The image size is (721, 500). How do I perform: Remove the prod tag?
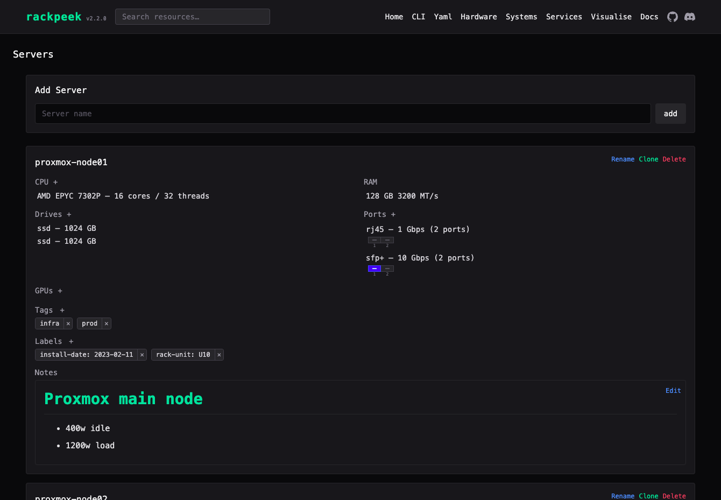[107, 323]
